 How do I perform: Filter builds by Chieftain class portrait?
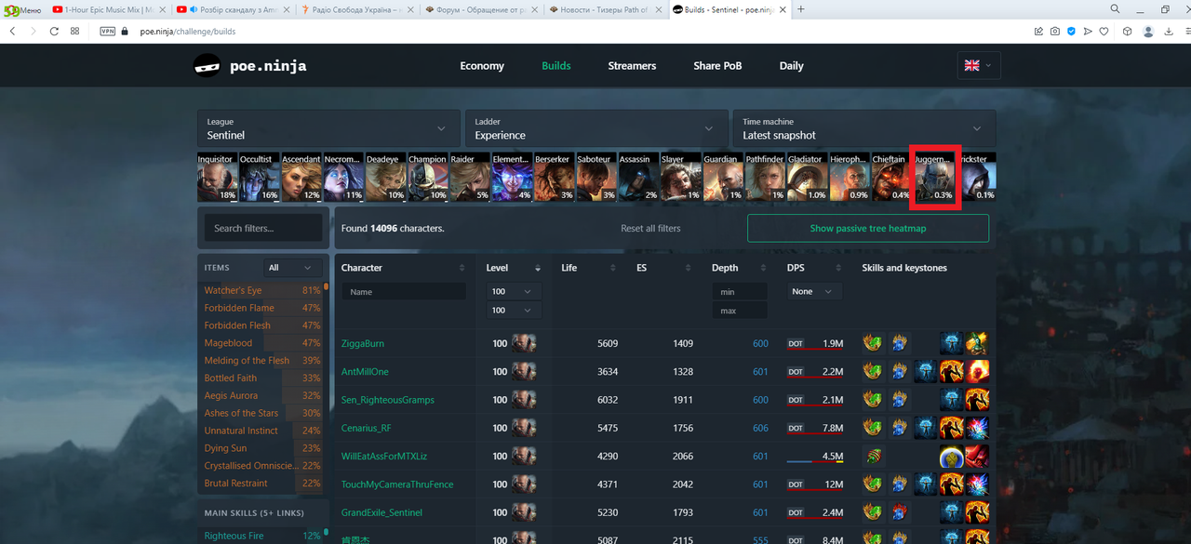890,177
